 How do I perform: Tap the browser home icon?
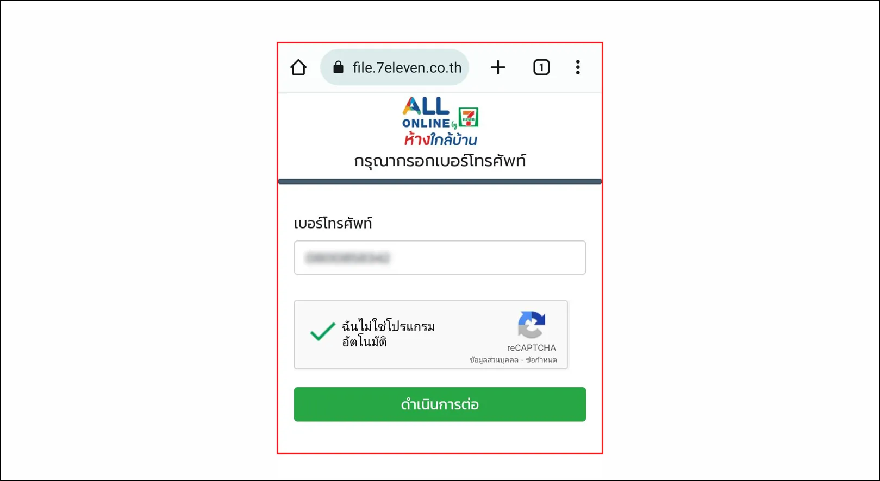point(298,67)
